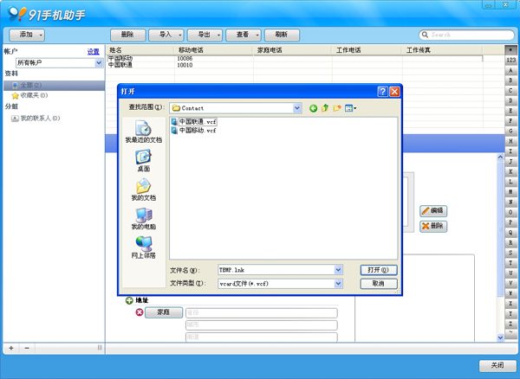Click the 家庭 address type button
Image resolution: width=520 pixels, height=379 pixels.
[x=164, y=312]
